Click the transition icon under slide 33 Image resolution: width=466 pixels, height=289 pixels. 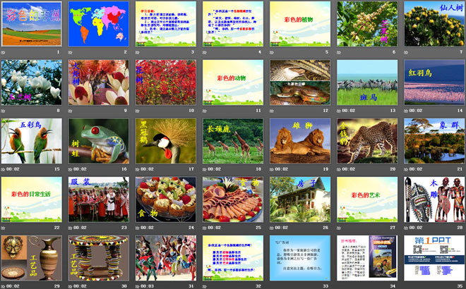(272, 285)
